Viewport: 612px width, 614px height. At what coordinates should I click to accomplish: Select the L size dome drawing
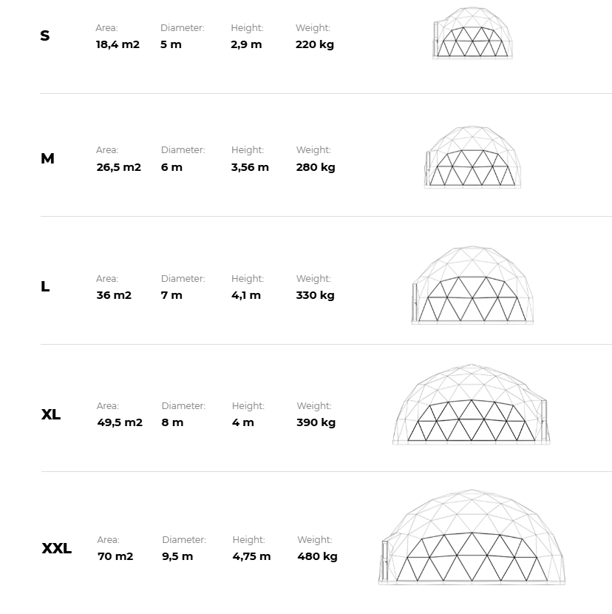pos(472,285)
